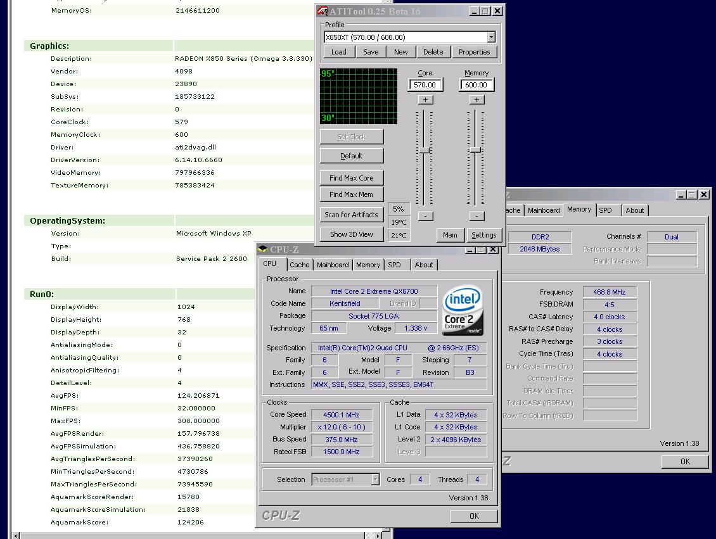Click the New profile button

coord(401,52)
